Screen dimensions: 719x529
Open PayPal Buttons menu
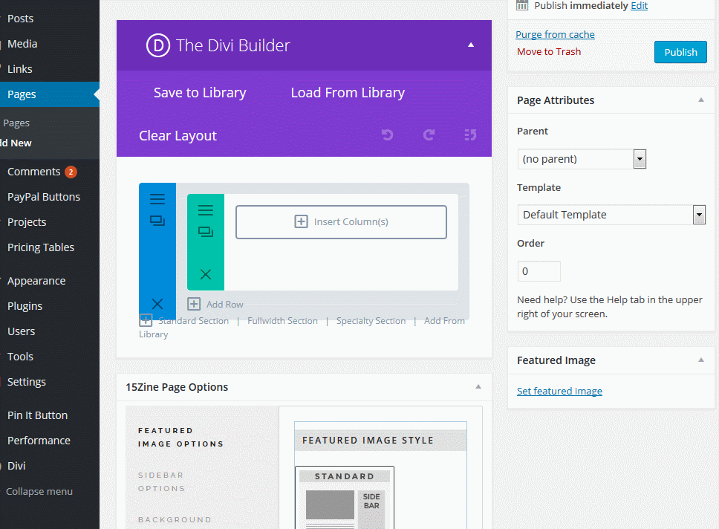click(x=44, y=197)
